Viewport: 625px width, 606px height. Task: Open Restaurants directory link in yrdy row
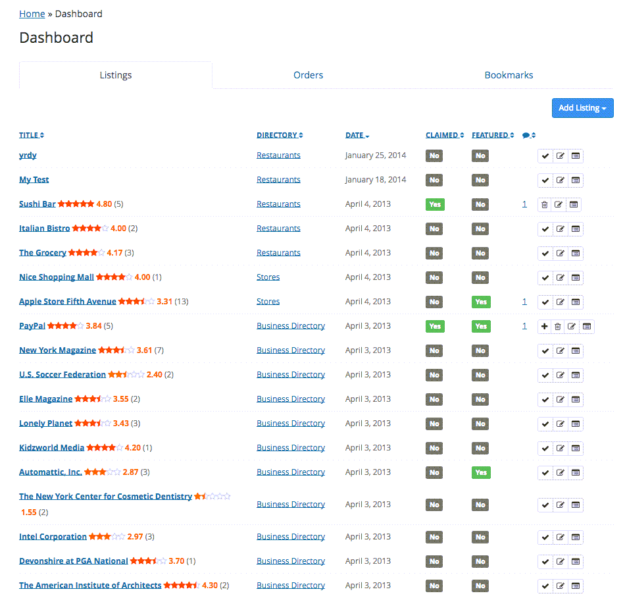pyautogui.click(x=278, y=155)
